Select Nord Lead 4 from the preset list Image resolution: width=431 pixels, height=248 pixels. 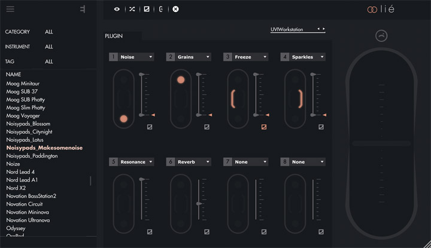tap(22, 172)
